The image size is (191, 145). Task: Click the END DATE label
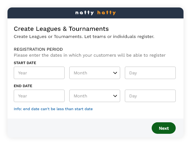[x=23, y=86]
